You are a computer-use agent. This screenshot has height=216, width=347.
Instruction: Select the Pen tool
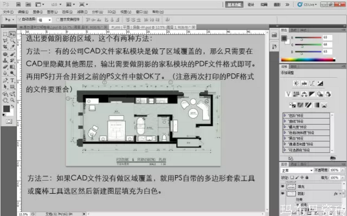tap(5, 80)
